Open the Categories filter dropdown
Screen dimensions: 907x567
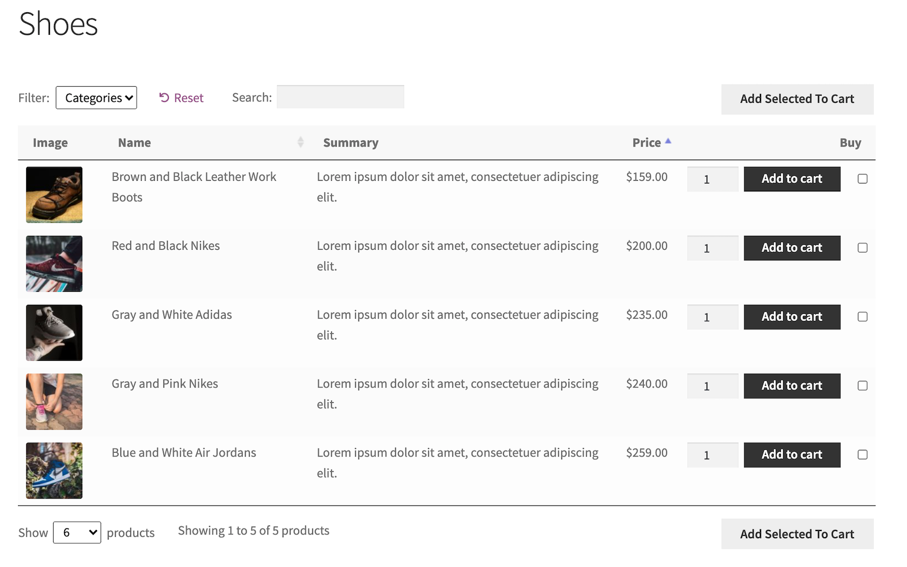coord(96,97)
